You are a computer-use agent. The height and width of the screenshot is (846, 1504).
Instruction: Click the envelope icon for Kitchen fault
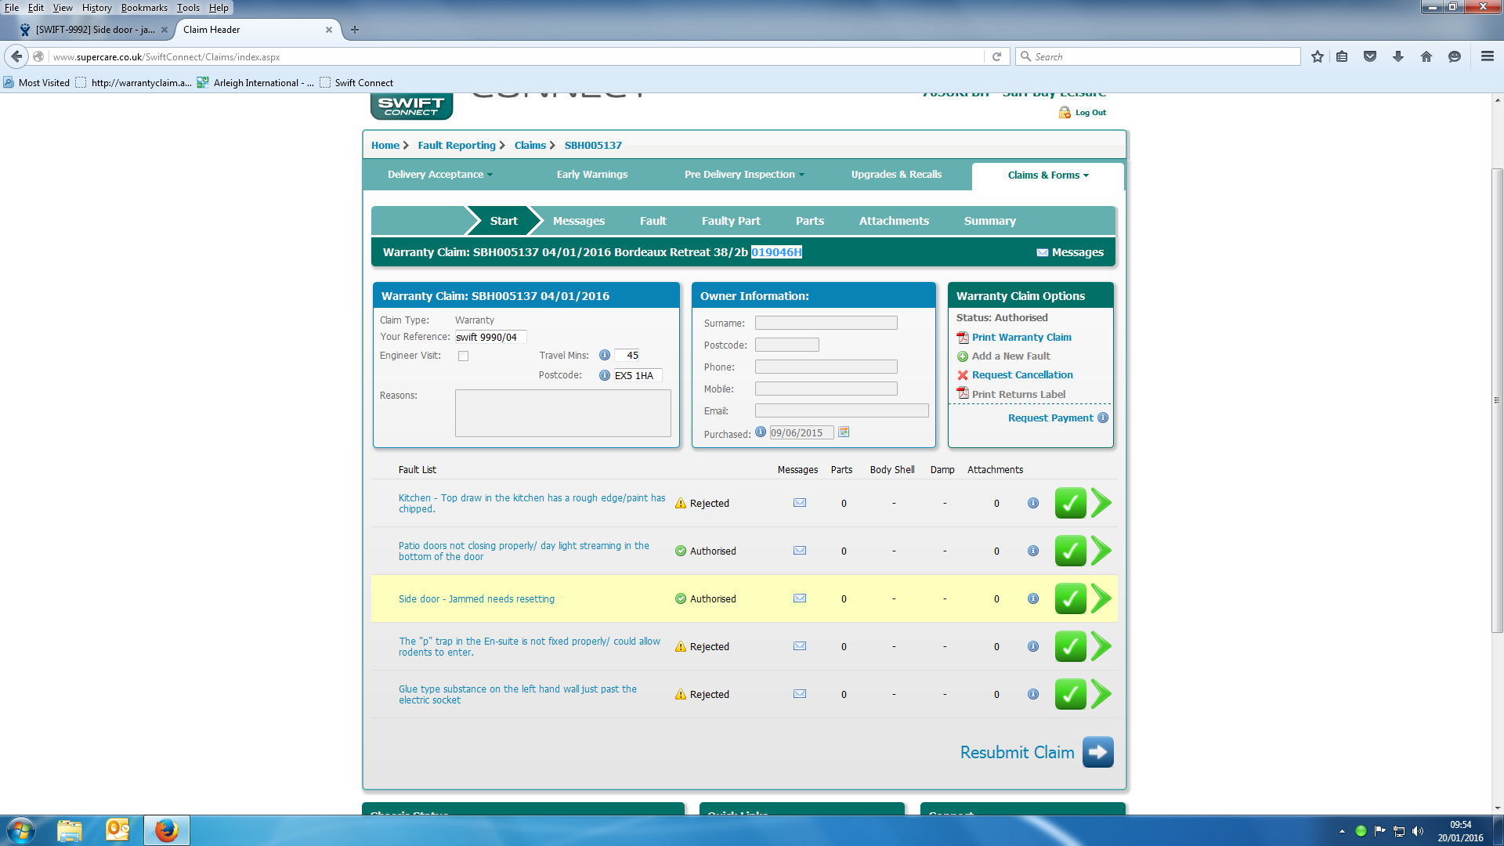(x=799, y=503)
